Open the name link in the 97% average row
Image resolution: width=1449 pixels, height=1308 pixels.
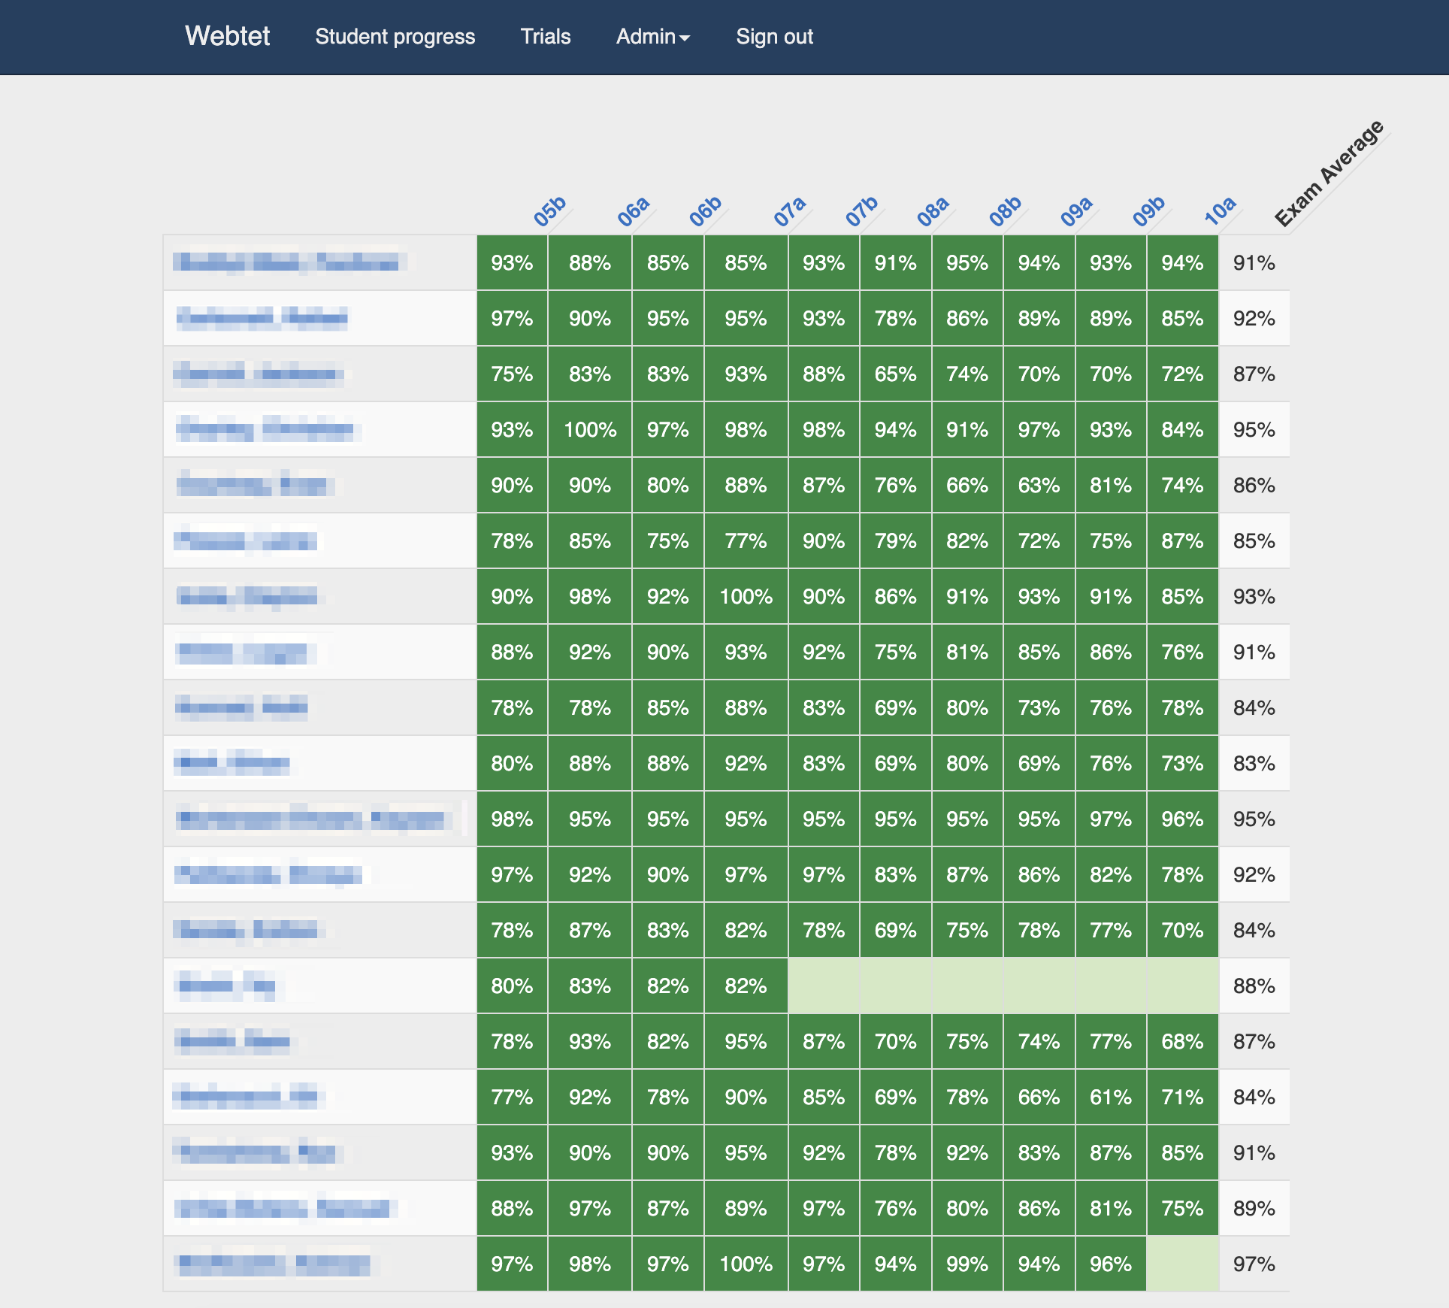tap(274, 1264)
